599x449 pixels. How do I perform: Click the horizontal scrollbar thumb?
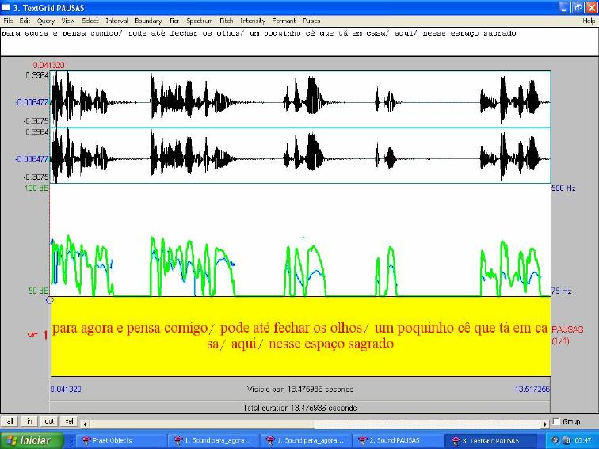pos(203,424)
